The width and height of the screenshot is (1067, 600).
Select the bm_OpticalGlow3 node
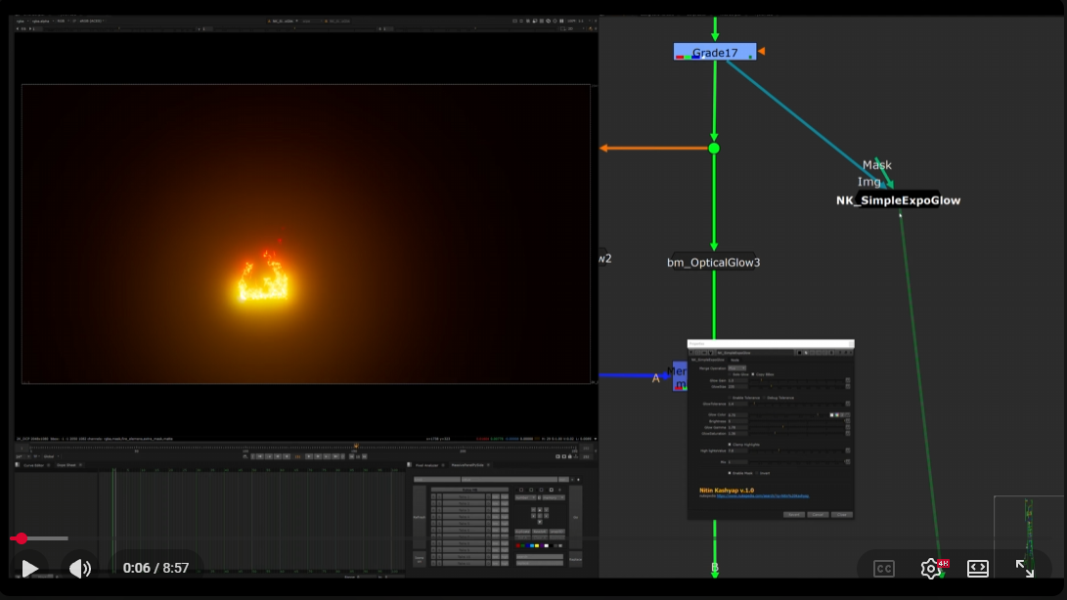(714, 262)
